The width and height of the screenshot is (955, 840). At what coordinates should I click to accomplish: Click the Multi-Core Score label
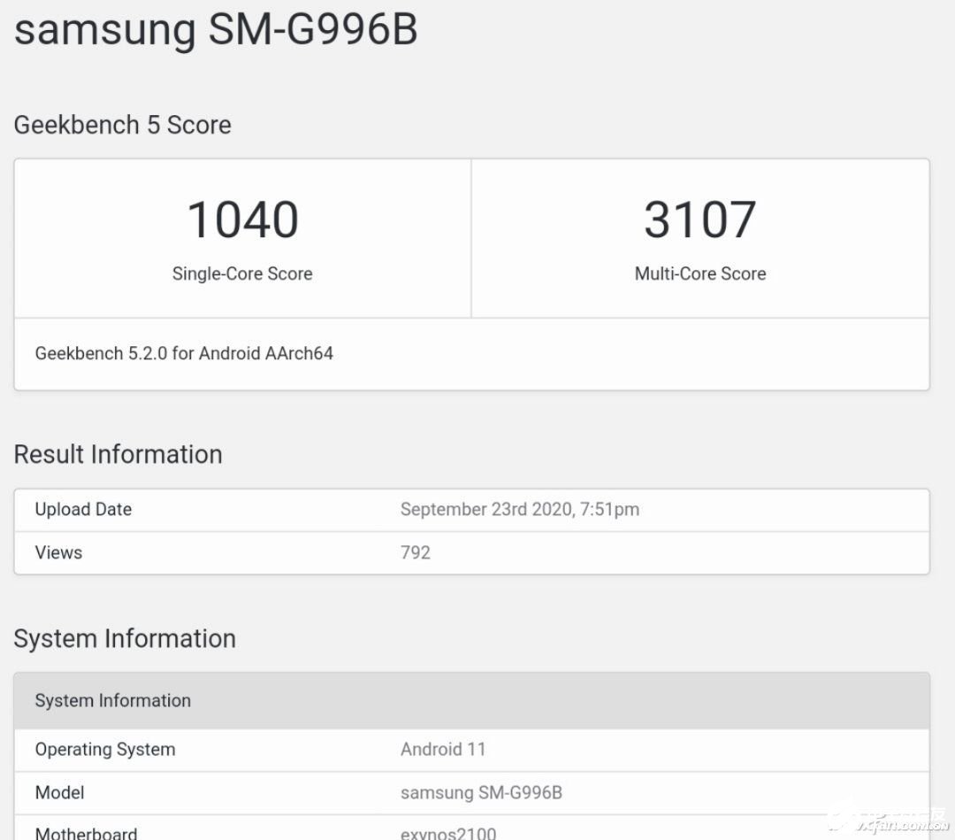point(699,274)
